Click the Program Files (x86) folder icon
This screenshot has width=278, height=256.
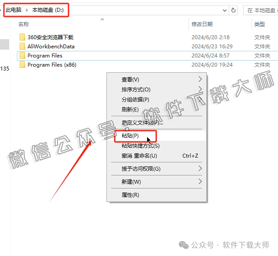(x=22, y=65)
